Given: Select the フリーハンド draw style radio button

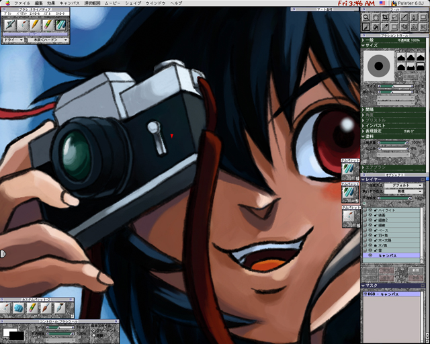Looking at the screenshot, I should tap(94, 331).
